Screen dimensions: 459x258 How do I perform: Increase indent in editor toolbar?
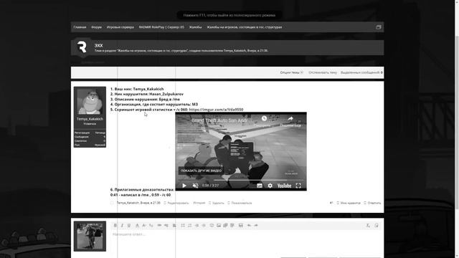[204, 225]
